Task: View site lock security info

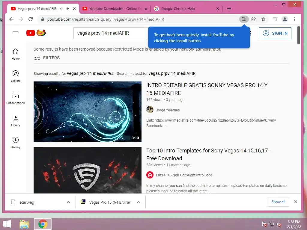Action: coord(42,19)
